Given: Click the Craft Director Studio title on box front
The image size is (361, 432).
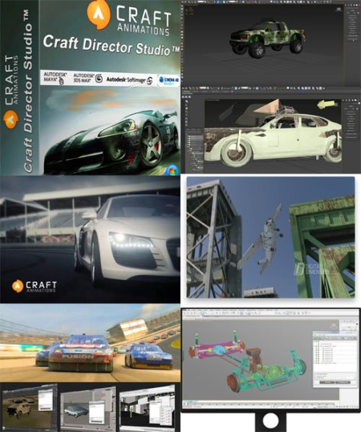Looking at the screenshot, I should coord(112,46).
